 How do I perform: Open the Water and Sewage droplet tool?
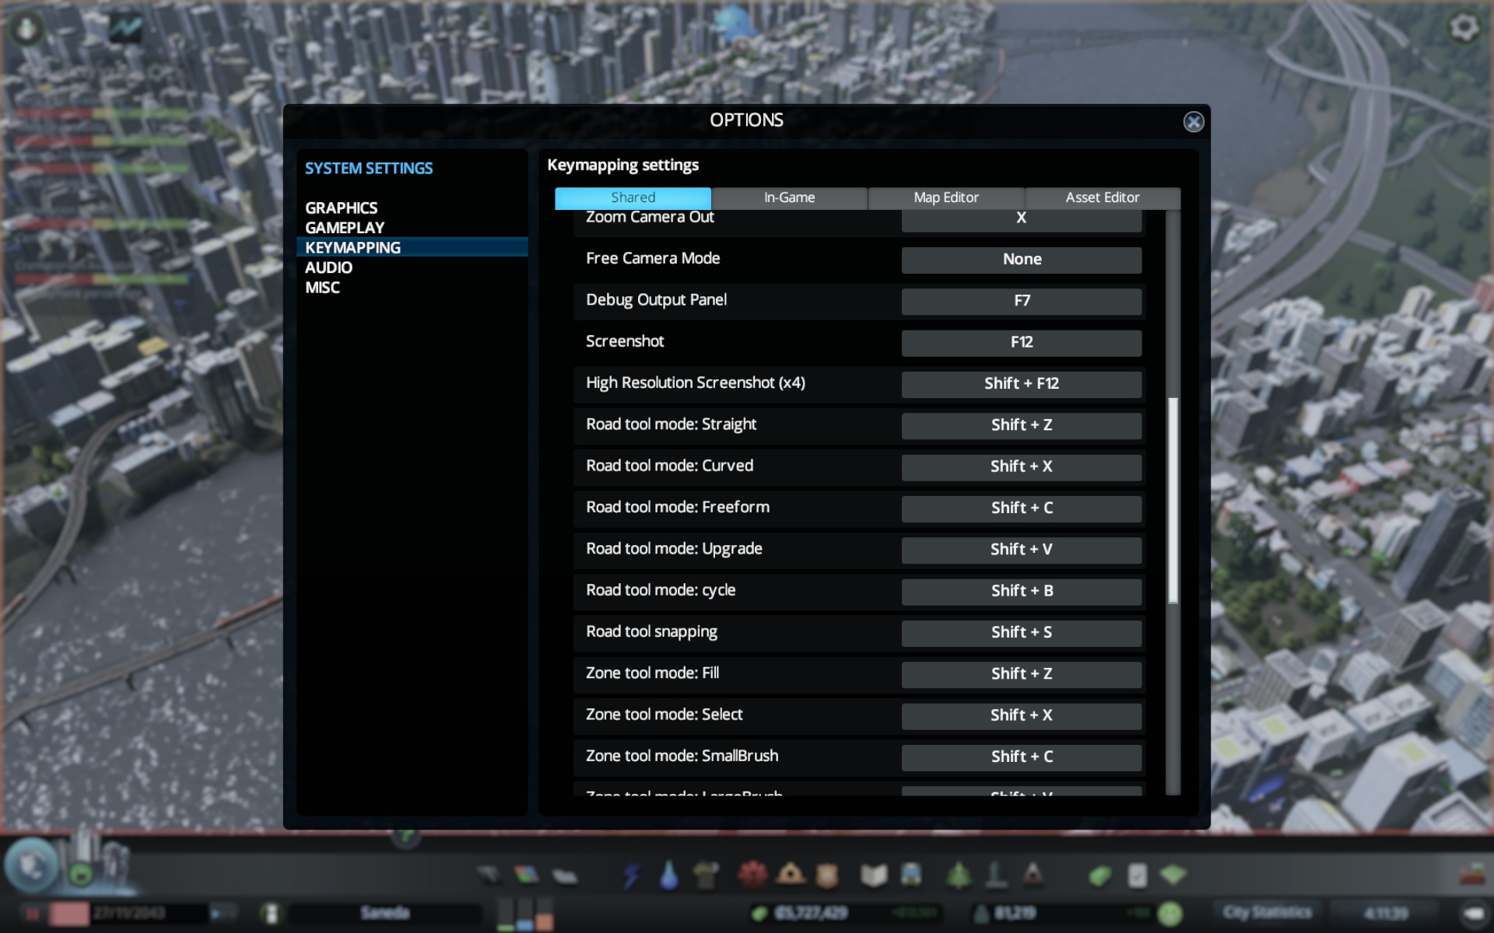[668, 875]
